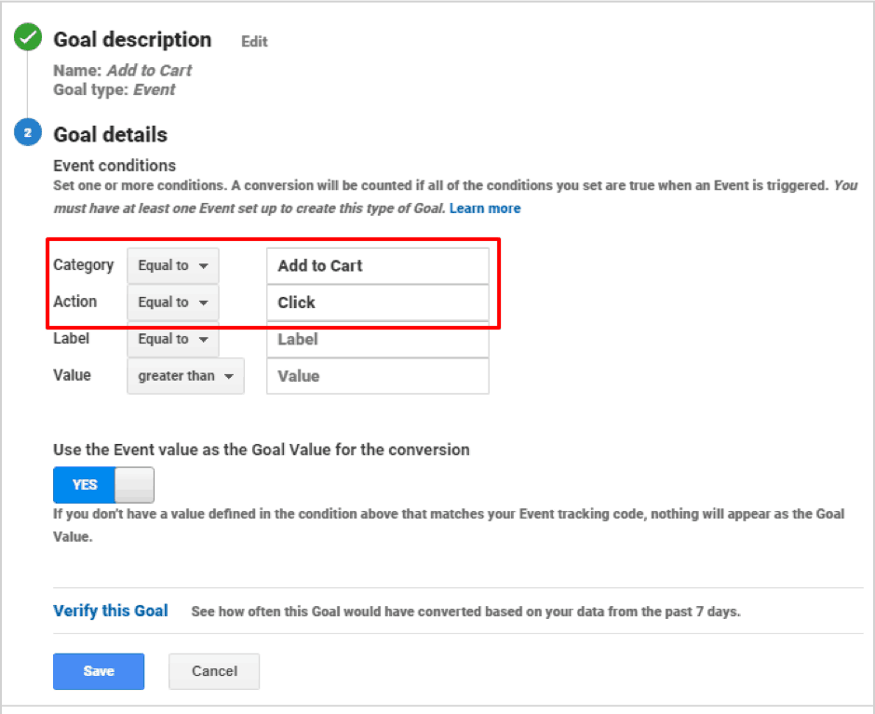
Task: Toggle the Event value YES switch
Action: tap(103, 485)
